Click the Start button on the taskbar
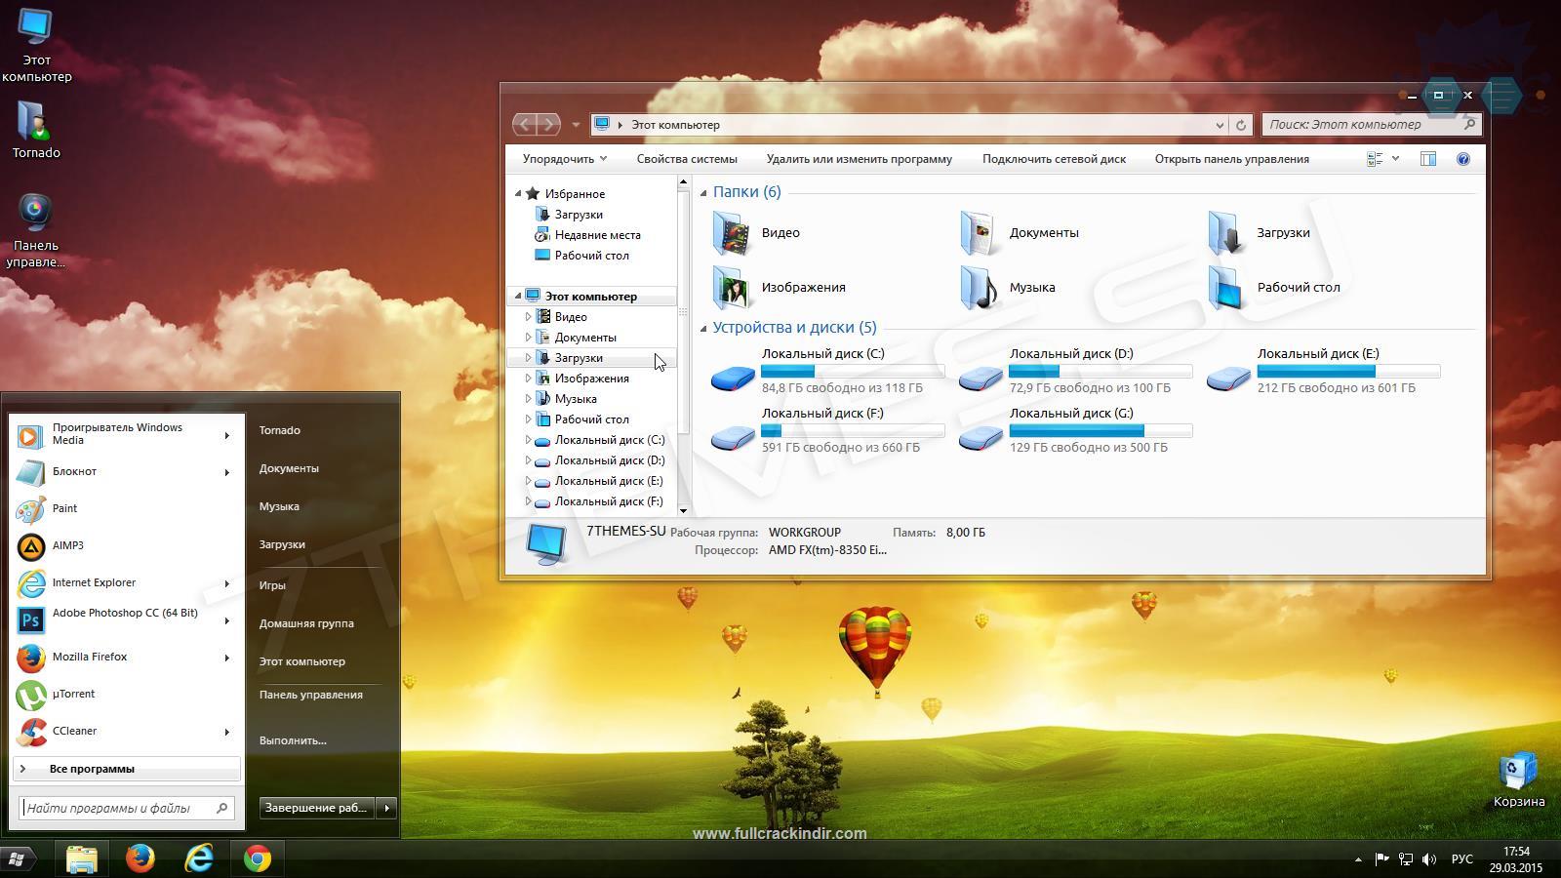This screenshot has width=1561, height=878. [19, 858]
